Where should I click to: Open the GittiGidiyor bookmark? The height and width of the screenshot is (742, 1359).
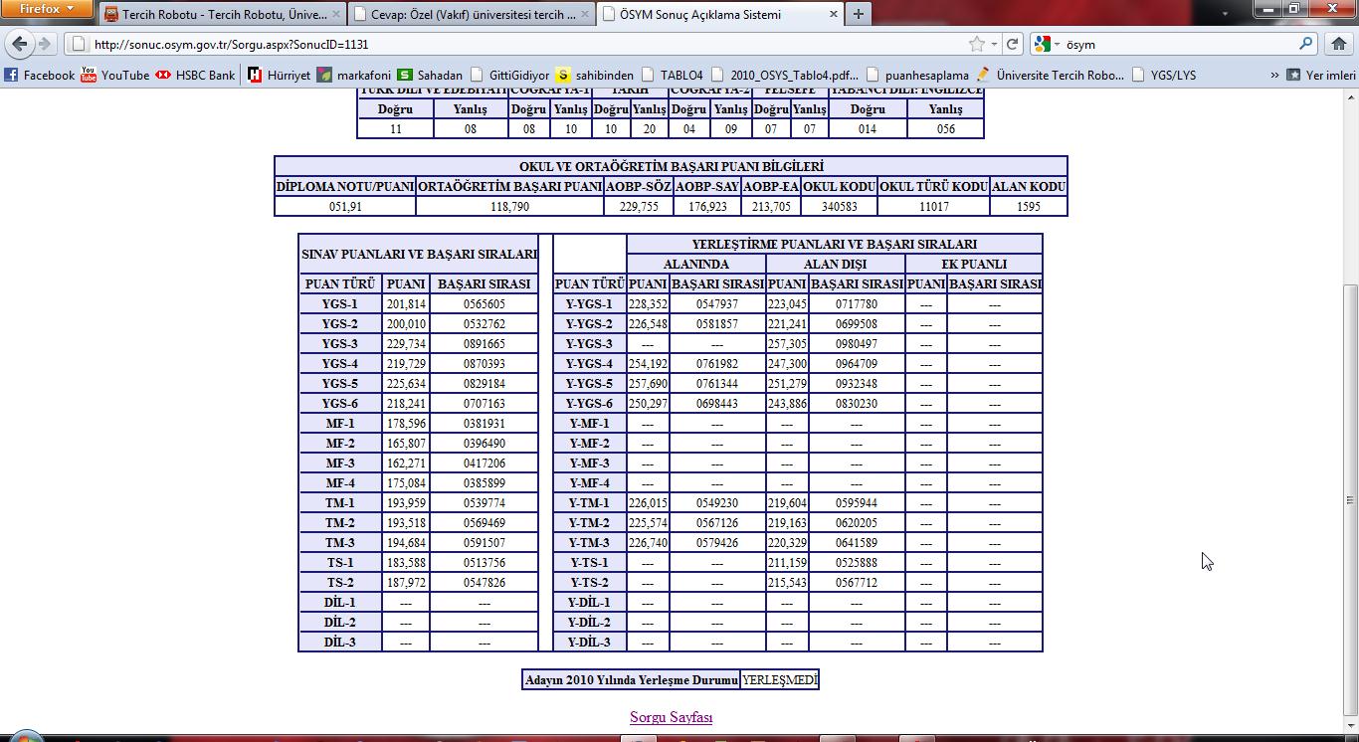coord(508,75)
